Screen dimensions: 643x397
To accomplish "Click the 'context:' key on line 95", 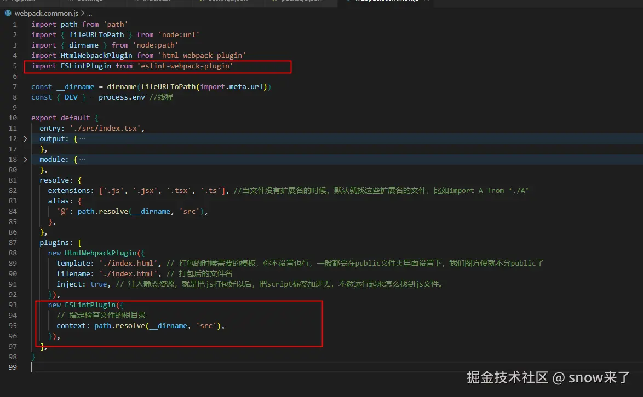I will click(73, 326).
